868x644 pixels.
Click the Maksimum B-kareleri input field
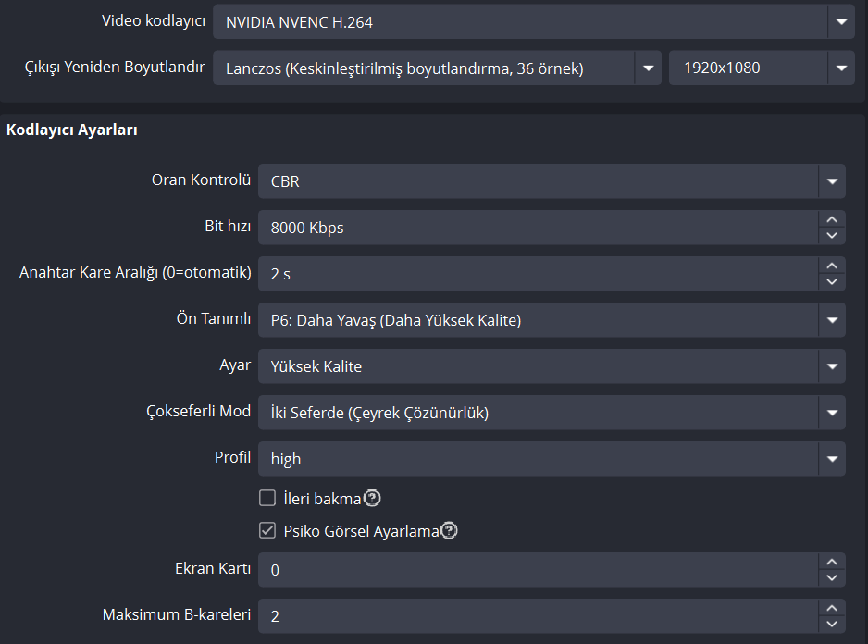click(x=537, y=616)
